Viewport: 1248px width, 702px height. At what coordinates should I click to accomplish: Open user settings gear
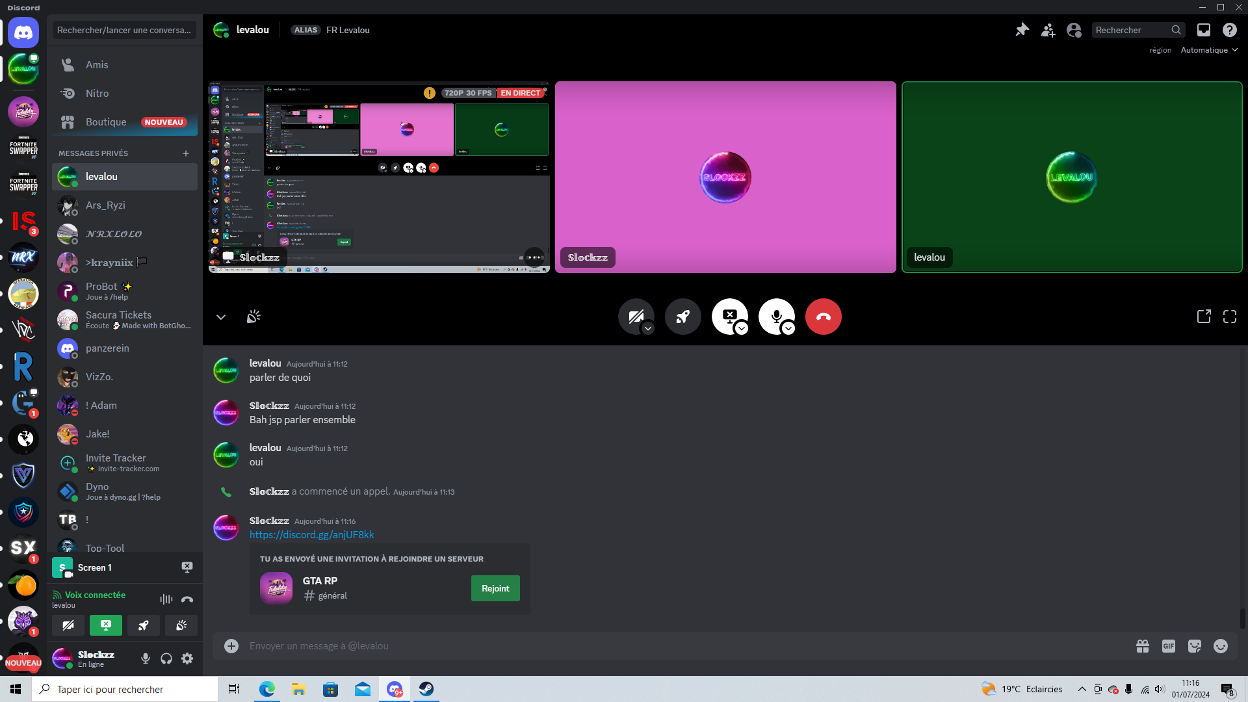(187, 658)
